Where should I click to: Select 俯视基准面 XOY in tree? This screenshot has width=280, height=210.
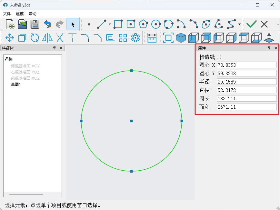(25, 66)
